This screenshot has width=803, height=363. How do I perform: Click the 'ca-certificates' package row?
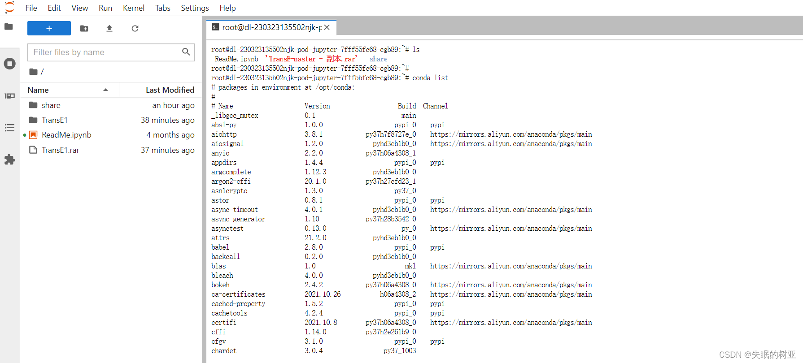[401, 294]
